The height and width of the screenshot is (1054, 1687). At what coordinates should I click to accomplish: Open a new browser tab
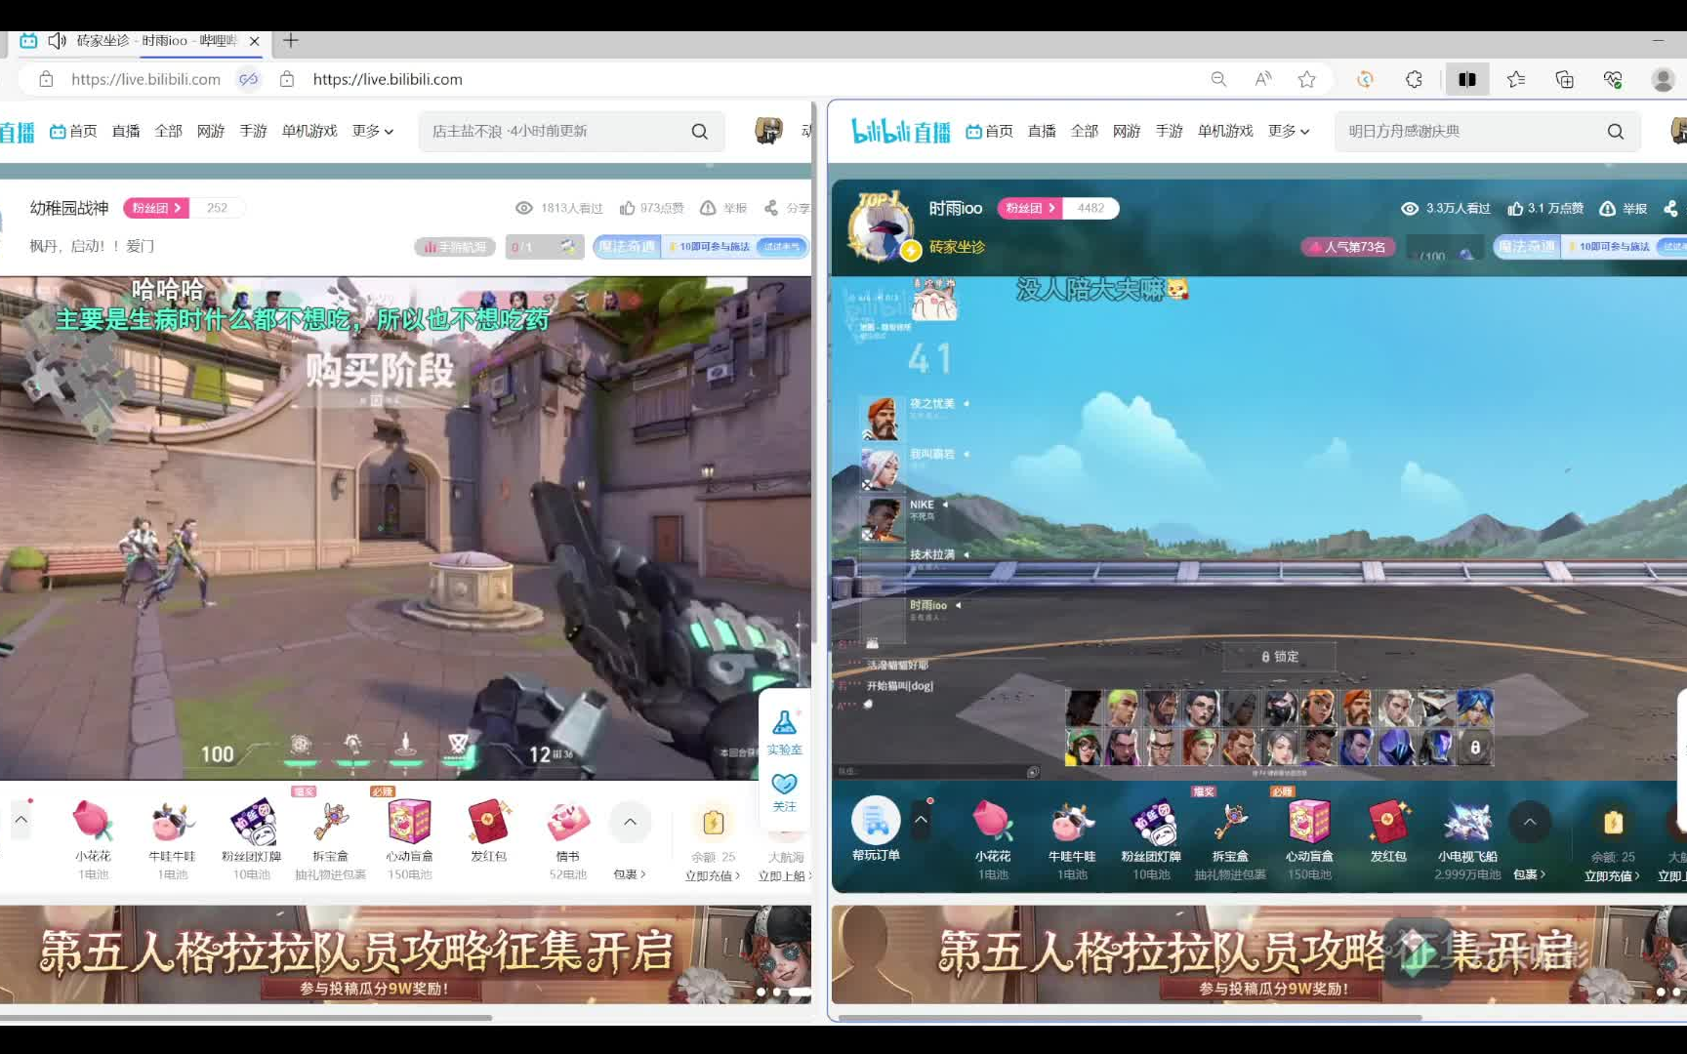pos(290,40)
